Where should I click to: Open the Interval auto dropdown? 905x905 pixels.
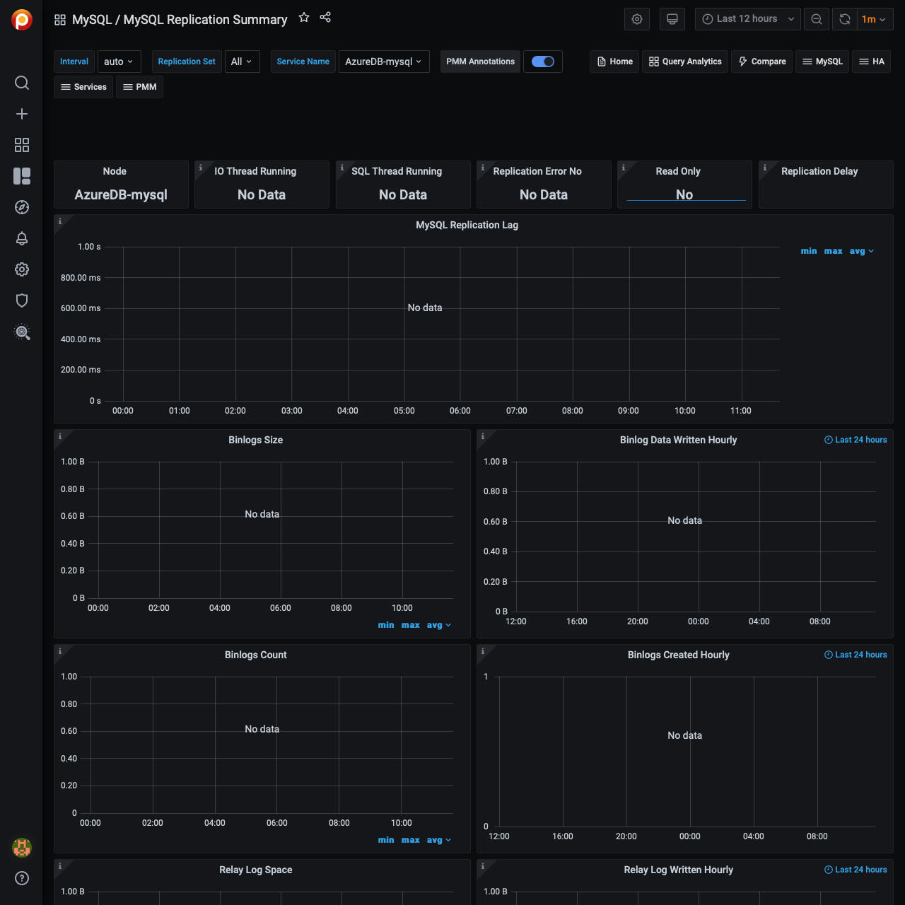(119, 62)
